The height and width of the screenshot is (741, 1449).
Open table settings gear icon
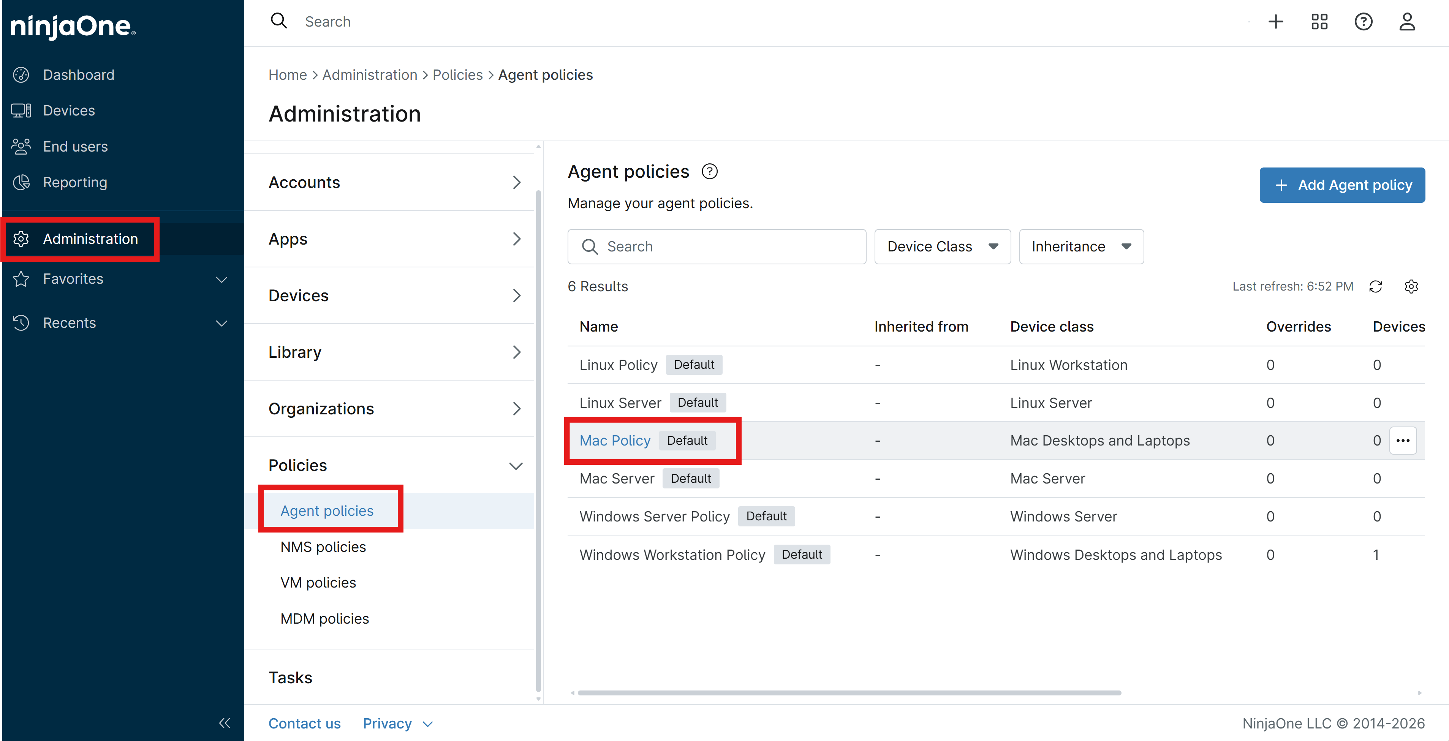1411,287
